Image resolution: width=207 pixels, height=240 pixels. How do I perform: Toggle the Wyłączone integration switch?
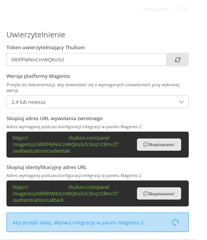180,9
